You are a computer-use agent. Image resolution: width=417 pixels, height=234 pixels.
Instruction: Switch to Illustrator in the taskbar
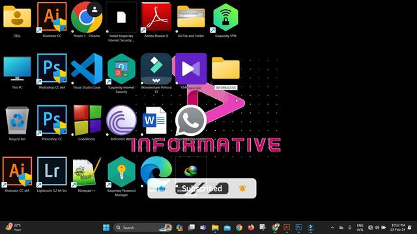pyautogui.click(x=287, y=227)
